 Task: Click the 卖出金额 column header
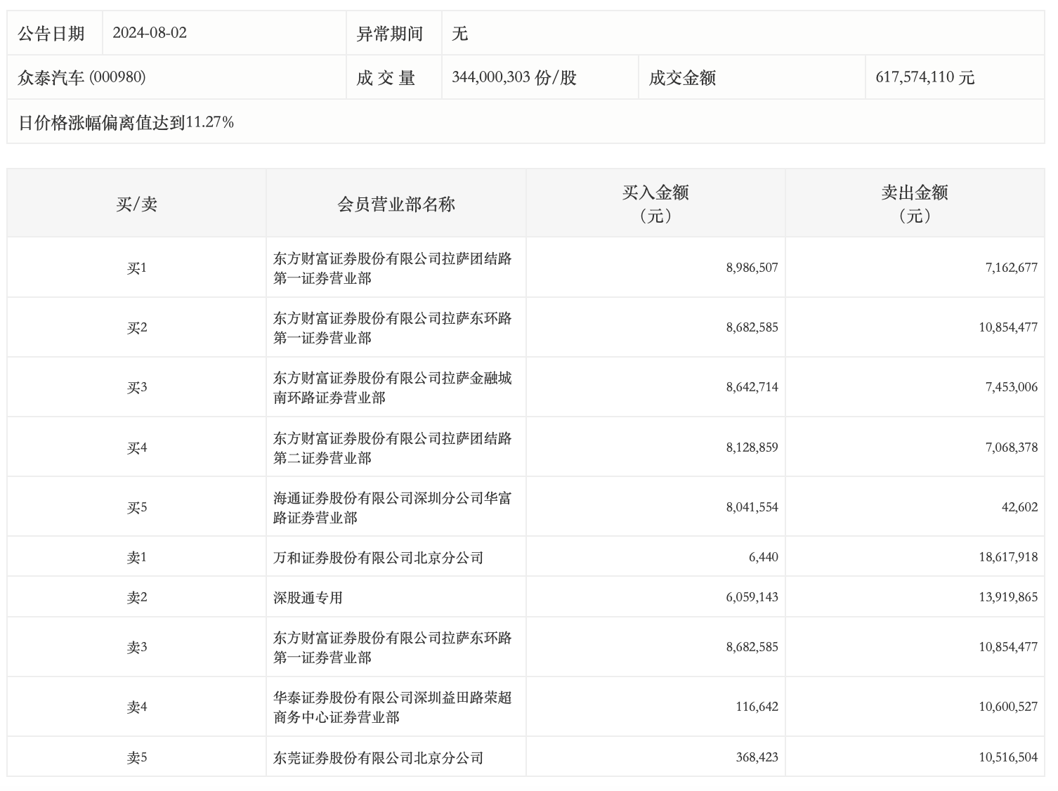[914, 203]
